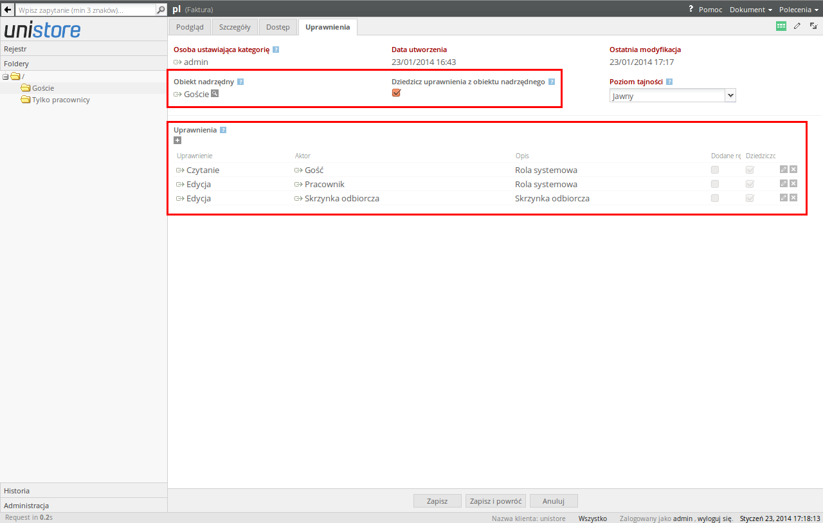Open help icon beside Obiekt nadrzędny
This screenshot has height=523, width=823.
tap(240, 82)
